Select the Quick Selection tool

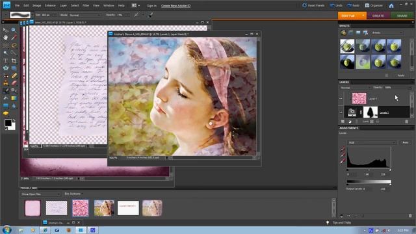14,53
